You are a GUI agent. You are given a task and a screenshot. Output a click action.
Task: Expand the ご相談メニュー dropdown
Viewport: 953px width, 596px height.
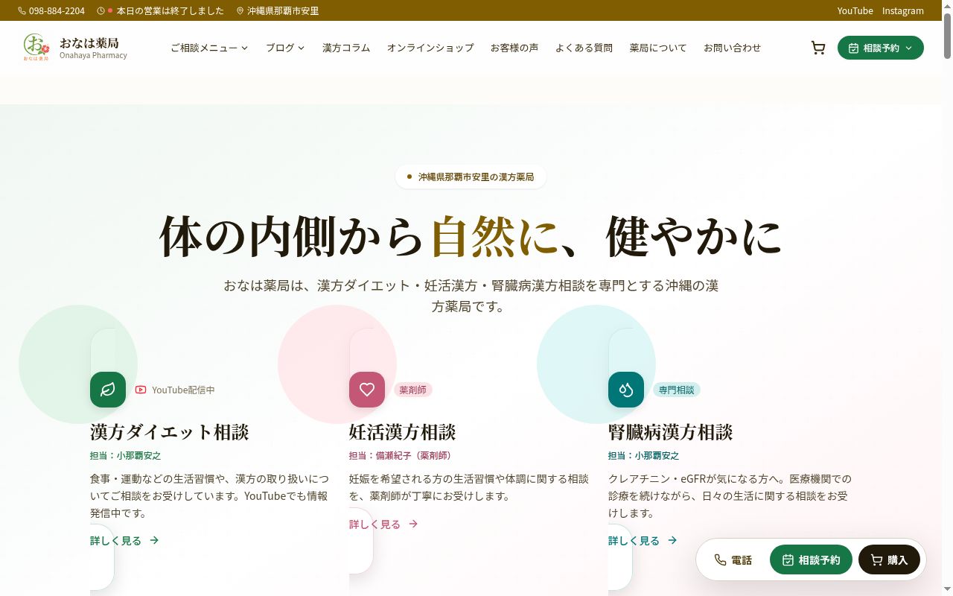(x=209, y=48)
